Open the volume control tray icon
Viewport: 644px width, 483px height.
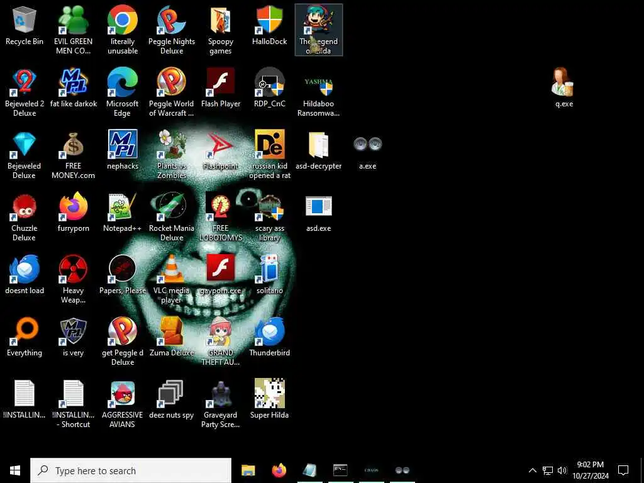click(x=562, y=470)
